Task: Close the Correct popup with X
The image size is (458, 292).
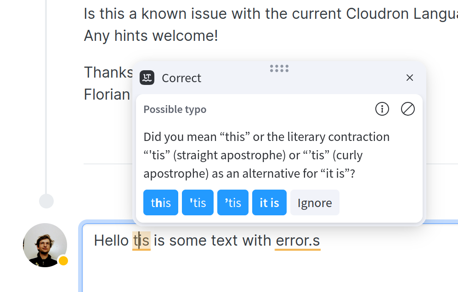Action: click(410, 78)
